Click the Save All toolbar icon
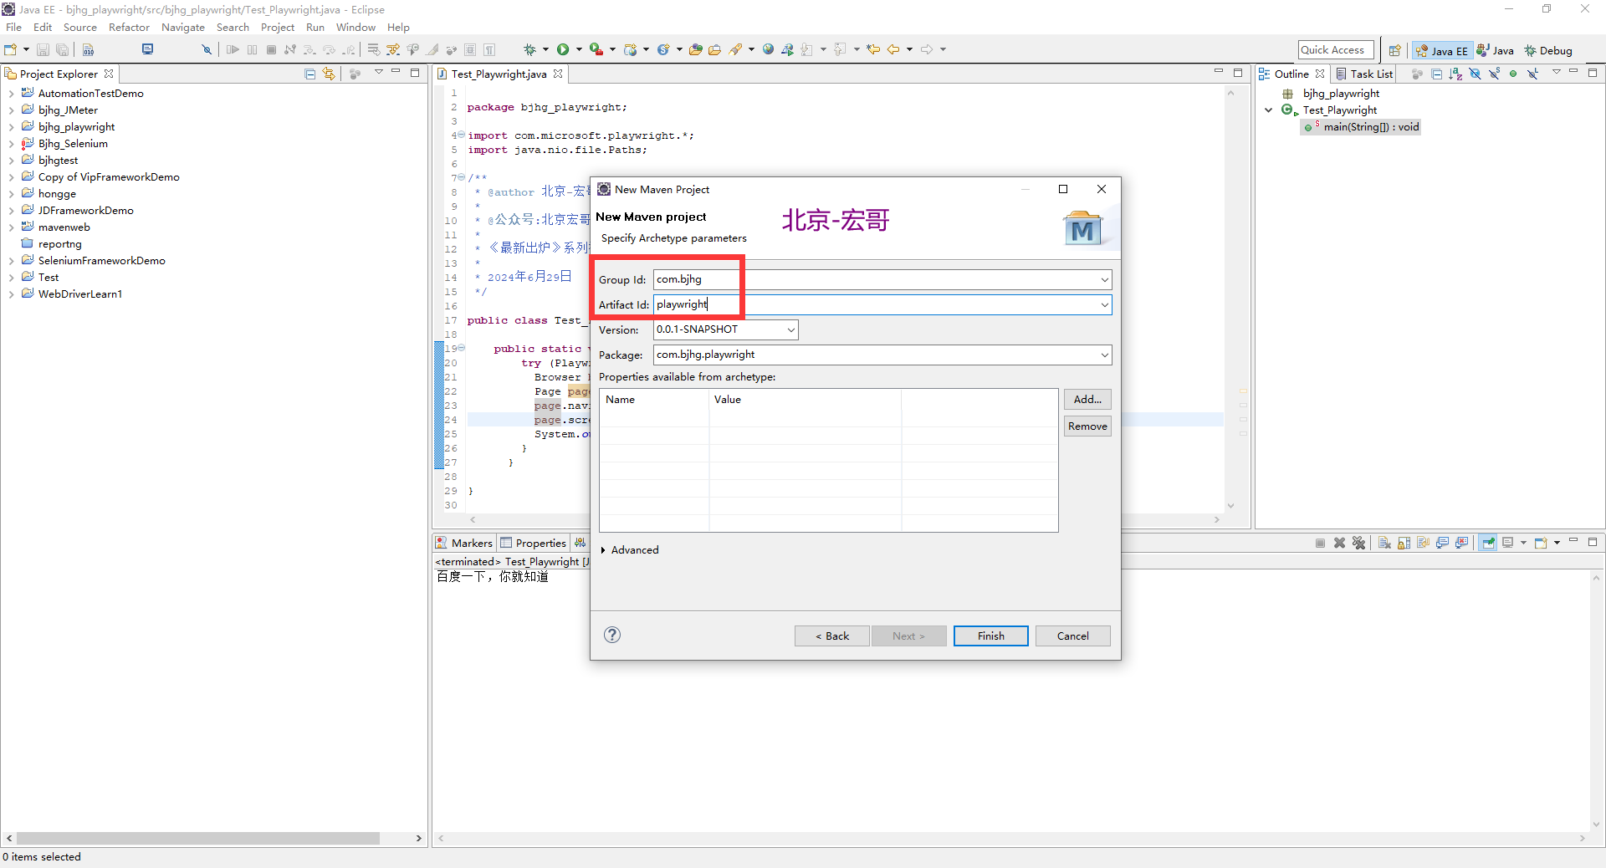This screenshot has width=1606, height=868. click(62, 49)
